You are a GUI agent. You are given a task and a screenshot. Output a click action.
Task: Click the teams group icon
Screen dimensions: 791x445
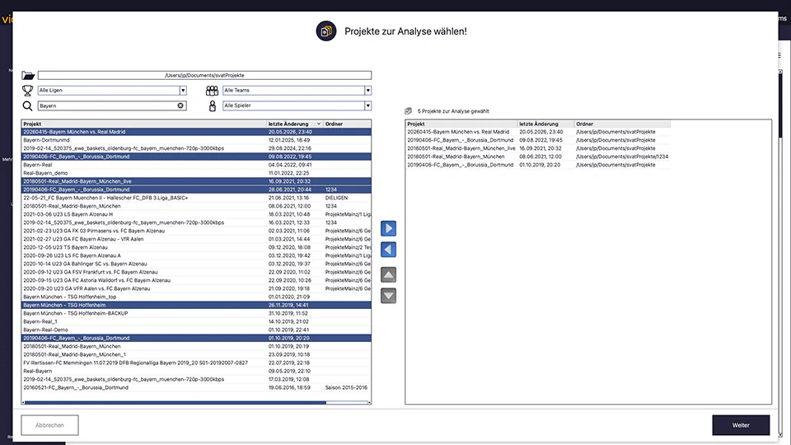(x=212, y=91)
